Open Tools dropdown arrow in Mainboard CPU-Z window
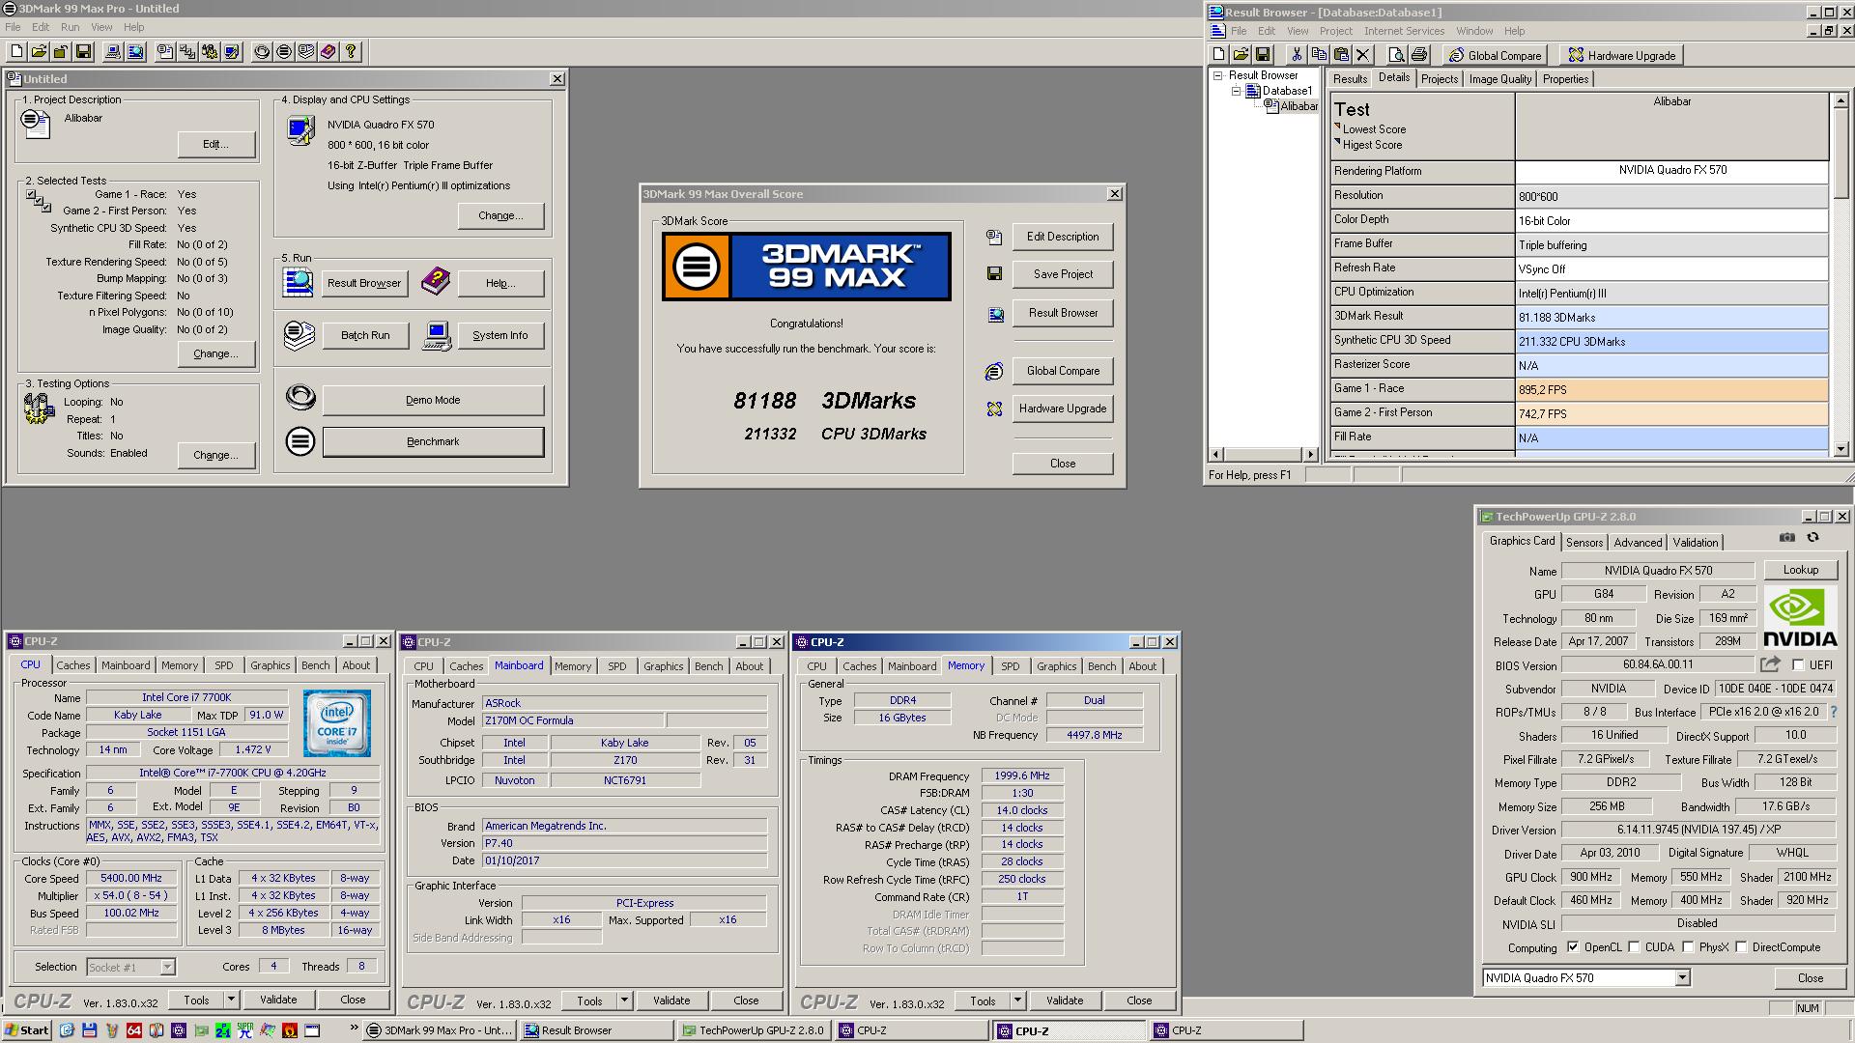The height and width of the screenshot is (1043, 1855). [x=624, y=1001]
